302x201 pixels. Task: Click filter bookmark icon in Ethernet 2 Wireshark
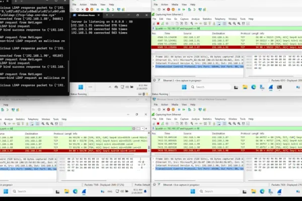coord(154,28)
